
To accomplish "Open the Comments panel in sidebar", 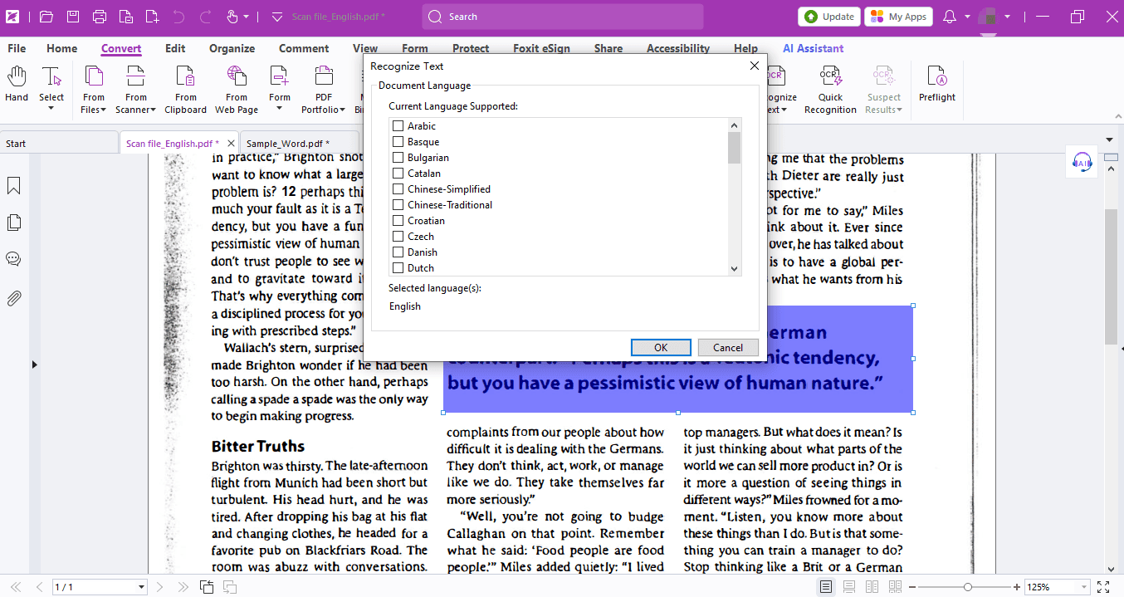I will click(13, 259).
